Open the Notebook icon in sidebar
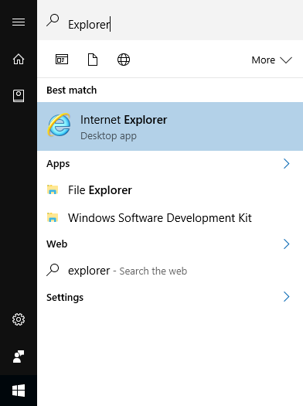 pos(19,96)
